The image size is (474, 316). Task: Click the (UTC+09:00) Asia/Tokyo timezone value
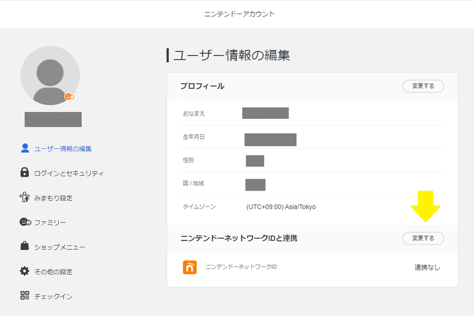point(281,207)
